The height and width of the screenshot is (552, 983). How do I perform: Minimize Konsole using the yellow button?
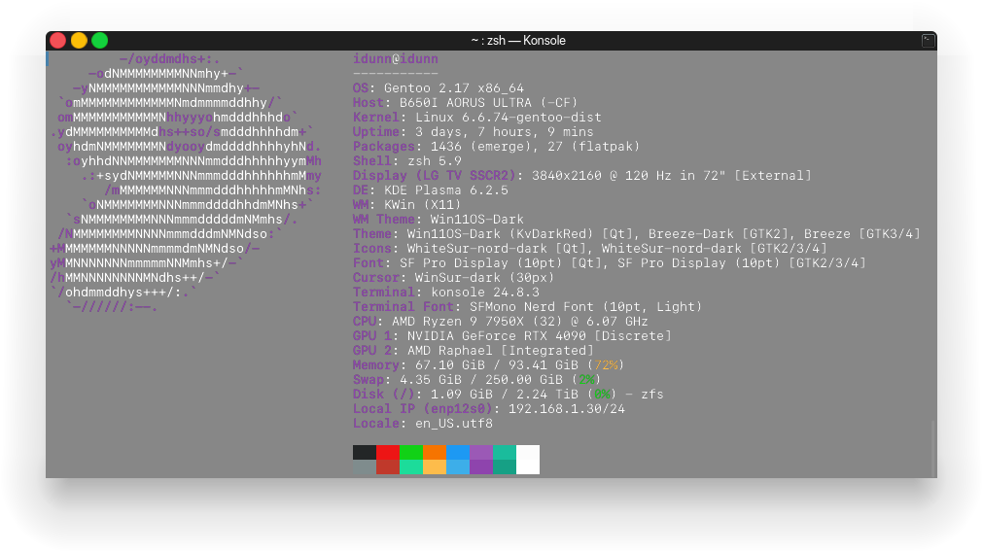(79, 41)
